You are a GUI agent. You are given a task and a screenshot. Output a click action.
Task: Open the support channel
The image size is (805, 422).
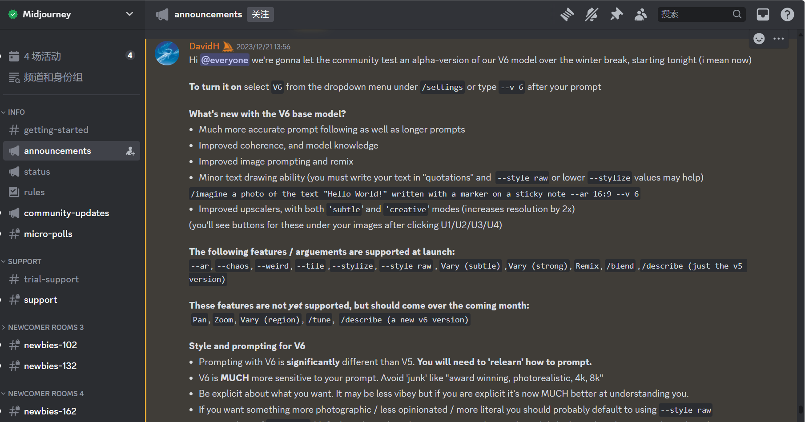coord(71,300)
